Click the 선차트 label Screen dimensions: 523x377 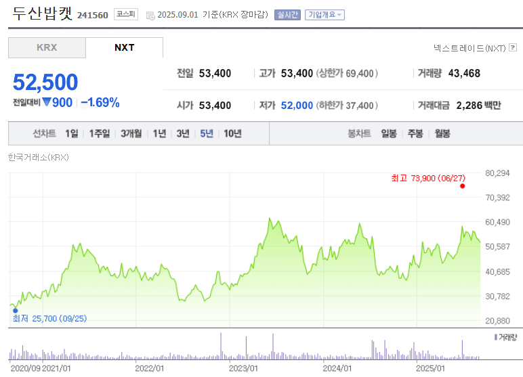[x=44, y=133]
